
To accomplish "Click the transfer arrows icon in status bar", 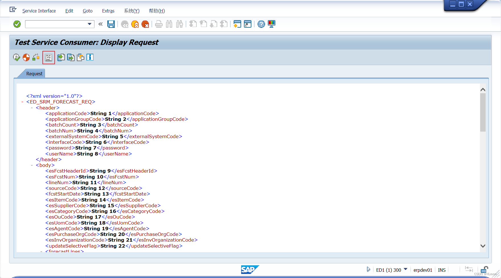I will 469,269.
